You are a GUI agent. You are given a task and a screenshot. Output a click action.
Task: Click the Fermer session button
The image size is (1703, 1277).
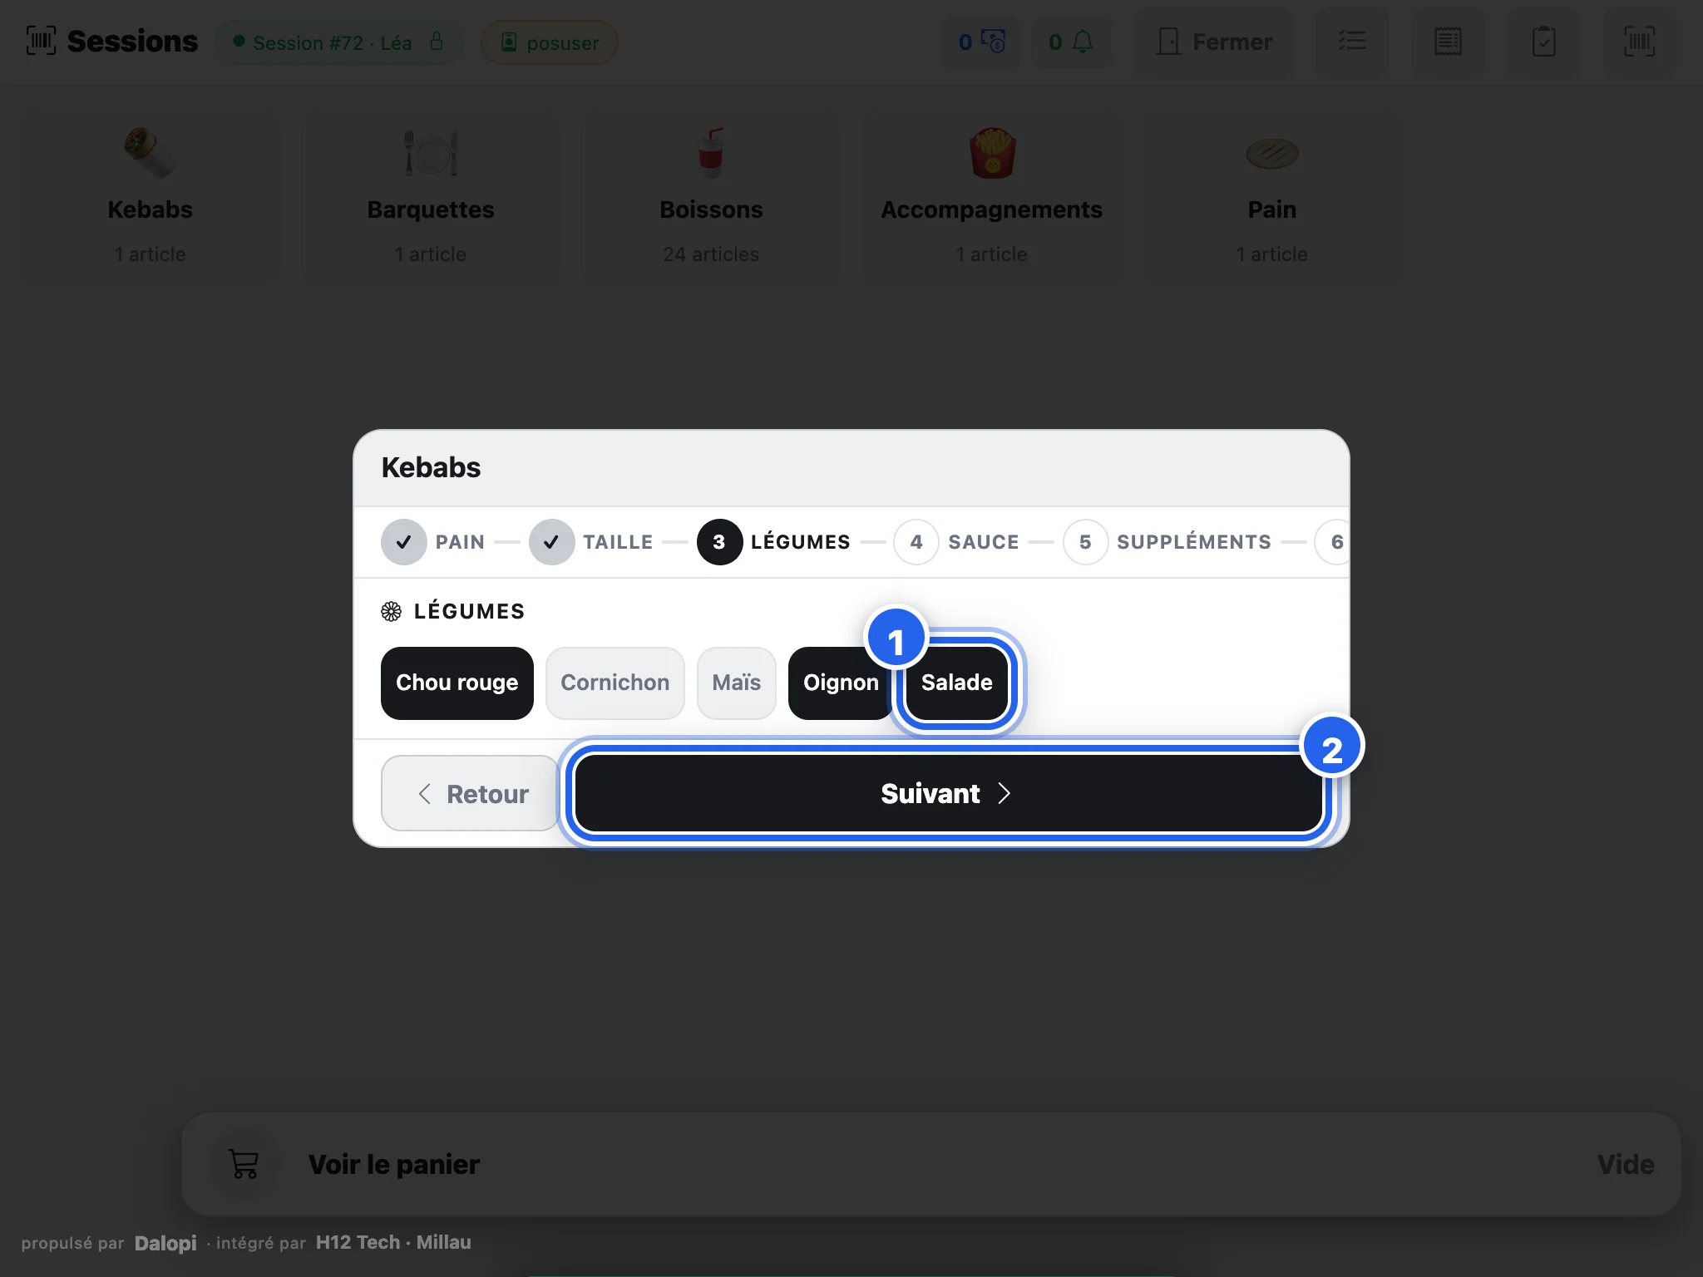point(1214,42)
